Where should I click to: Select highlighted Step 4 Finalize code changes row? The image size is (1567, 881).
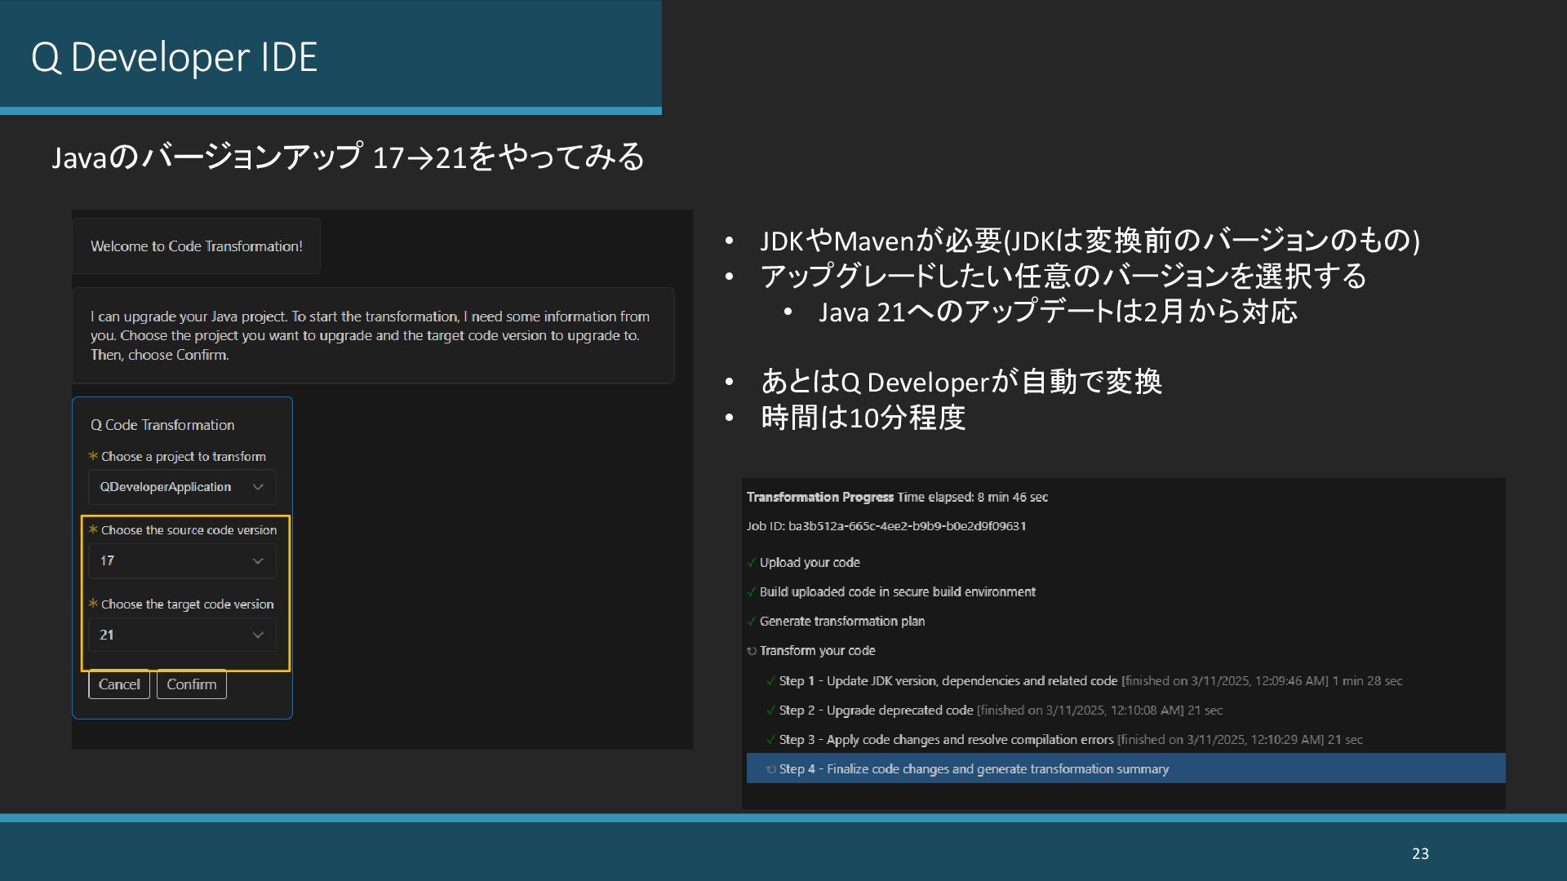tap(1125, 768)
